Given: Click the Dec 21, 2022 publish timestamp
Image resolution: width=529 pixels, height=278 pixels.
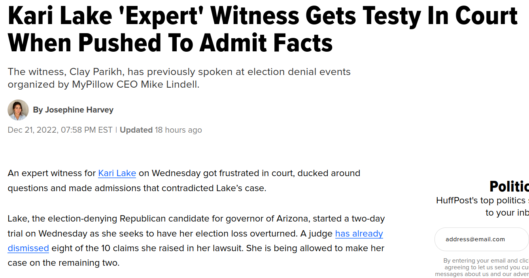Looking at the screenshot, I should [x=60, y=130].
